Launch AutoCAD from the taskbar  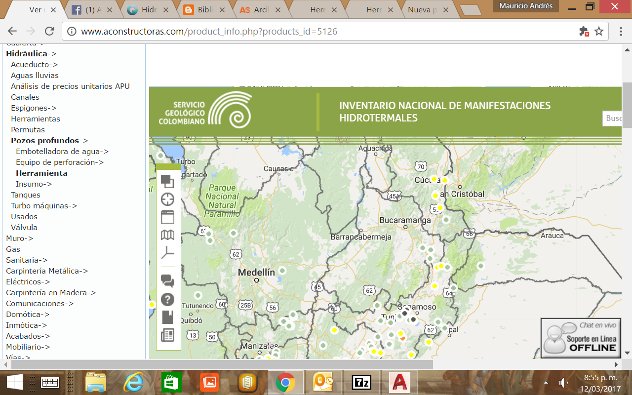[399, 382]
